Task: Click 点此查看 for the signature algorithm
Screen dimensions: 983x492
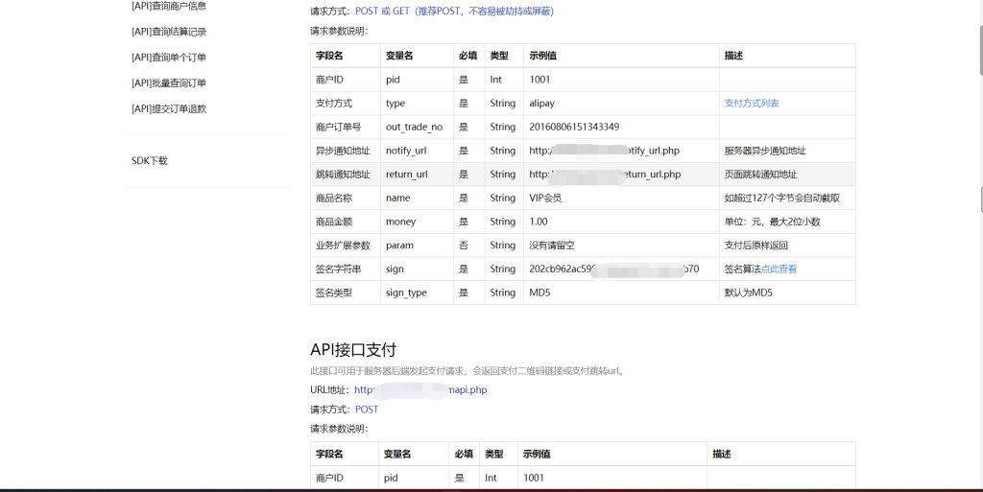Action: pyautogui.click(x=779, y=269)
